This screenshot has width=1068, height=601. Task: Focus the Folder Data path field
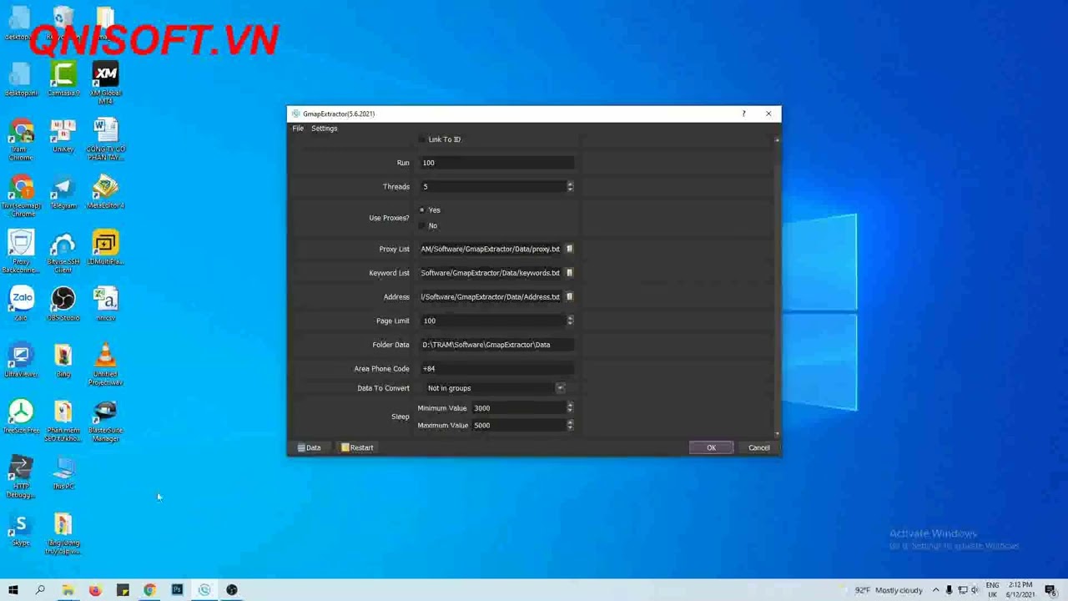[496, 345]
